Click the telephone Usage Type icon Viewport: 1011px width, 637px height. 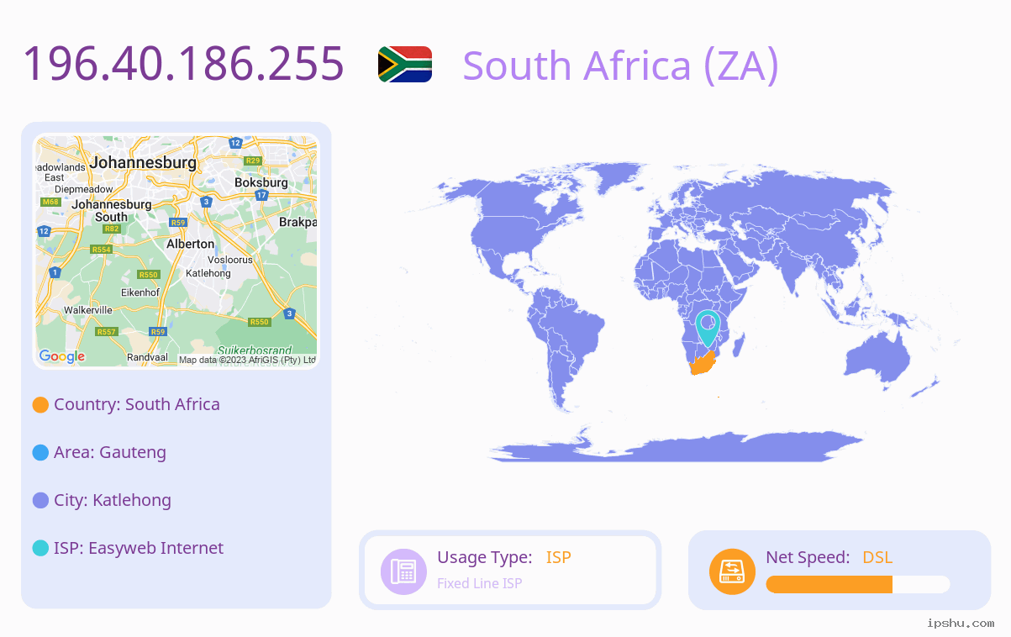click(403, 571)
